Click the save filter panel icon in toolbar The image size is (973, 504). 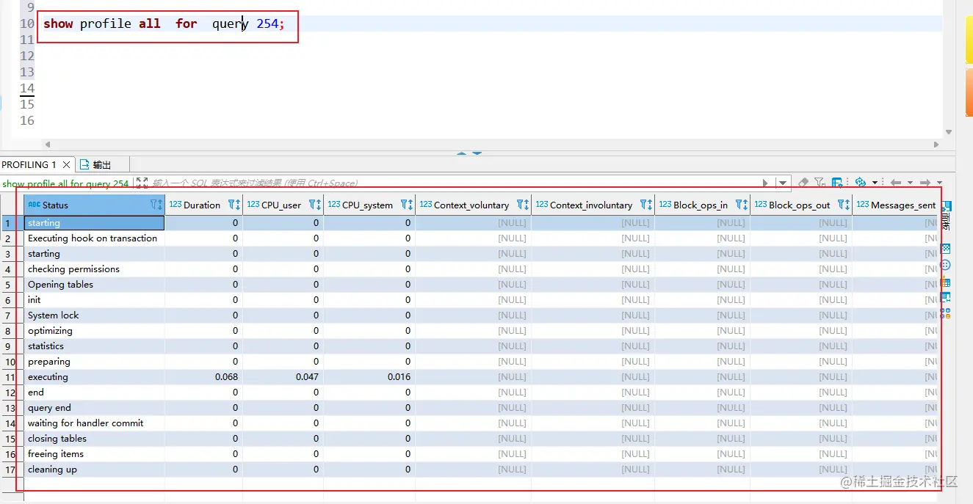coord(837,183)
